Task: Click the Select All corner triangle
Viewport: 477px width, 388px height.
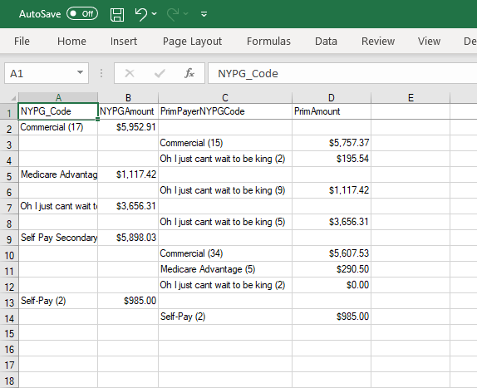Action: (13, 98)
